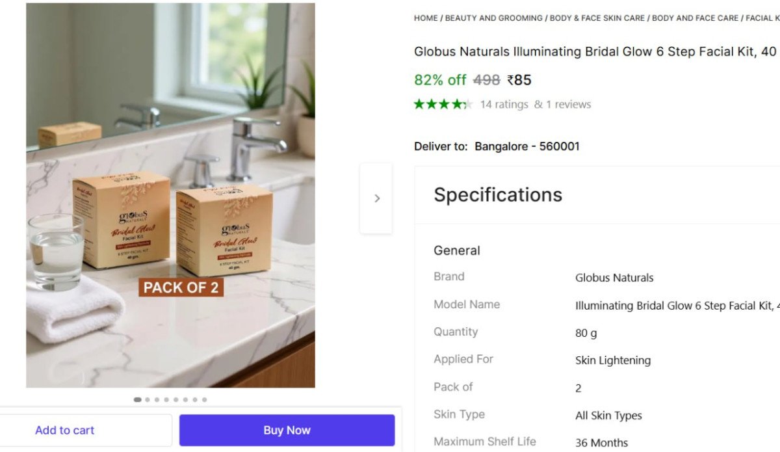Open the main product image
This screenshot has width=780, height=452.
170,195
